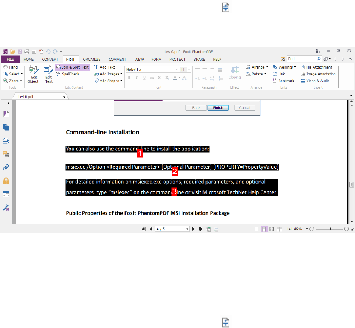This screenshot has height=328, width=355.
Task: Switch to the CONVERT ribbon tab
Action: pyautogui.click(x=50, y=59)
